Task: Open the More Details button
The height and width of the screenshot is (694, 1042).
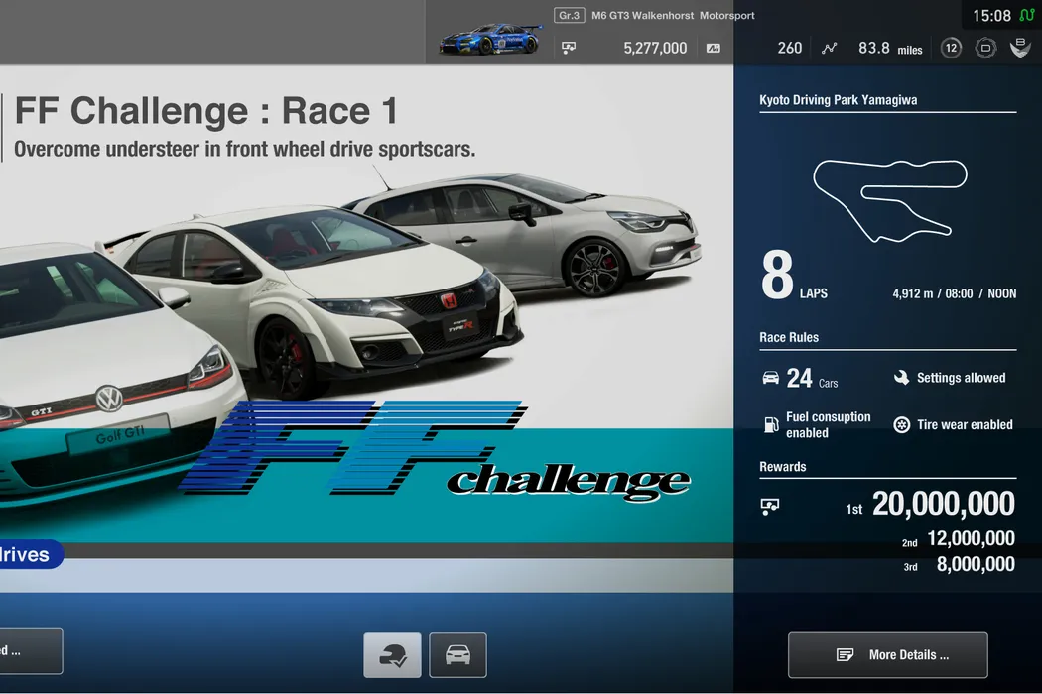Action: click(888, 654)
